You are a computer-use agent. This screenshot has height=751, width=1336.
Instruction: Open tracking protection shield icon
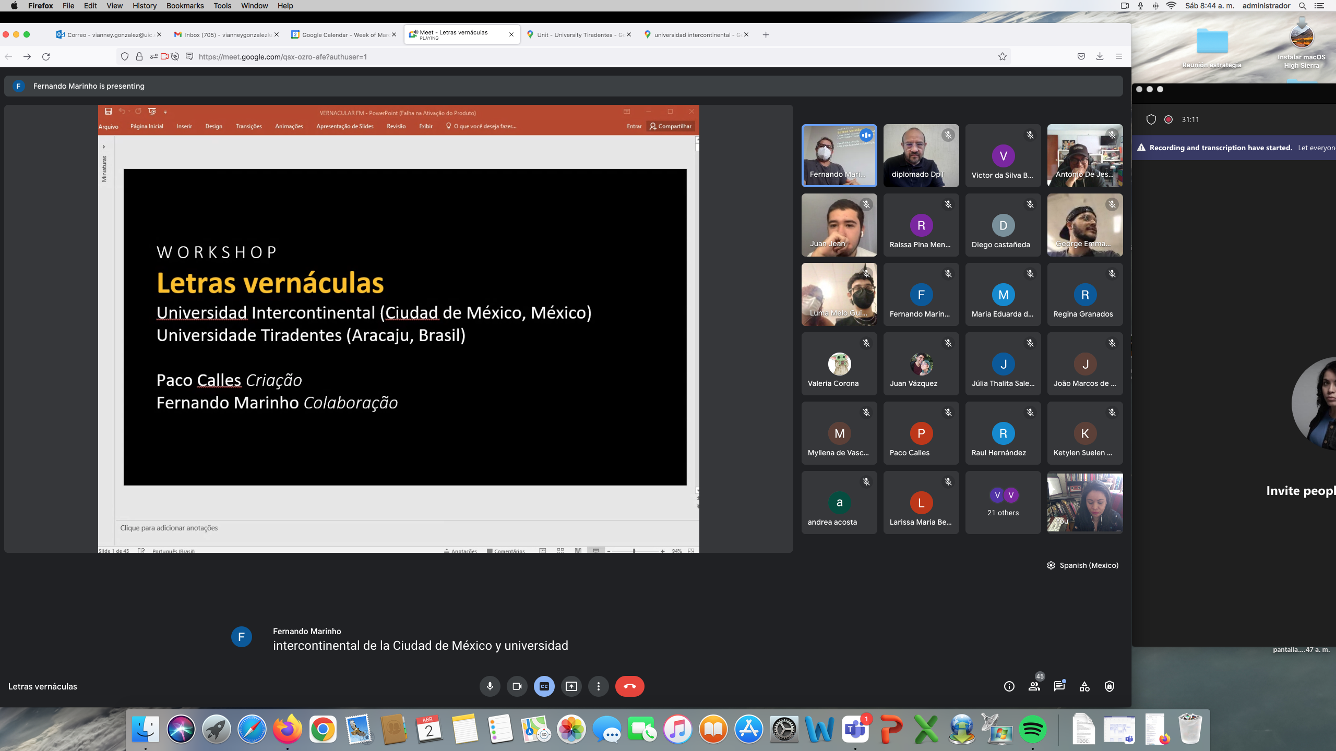125,56
